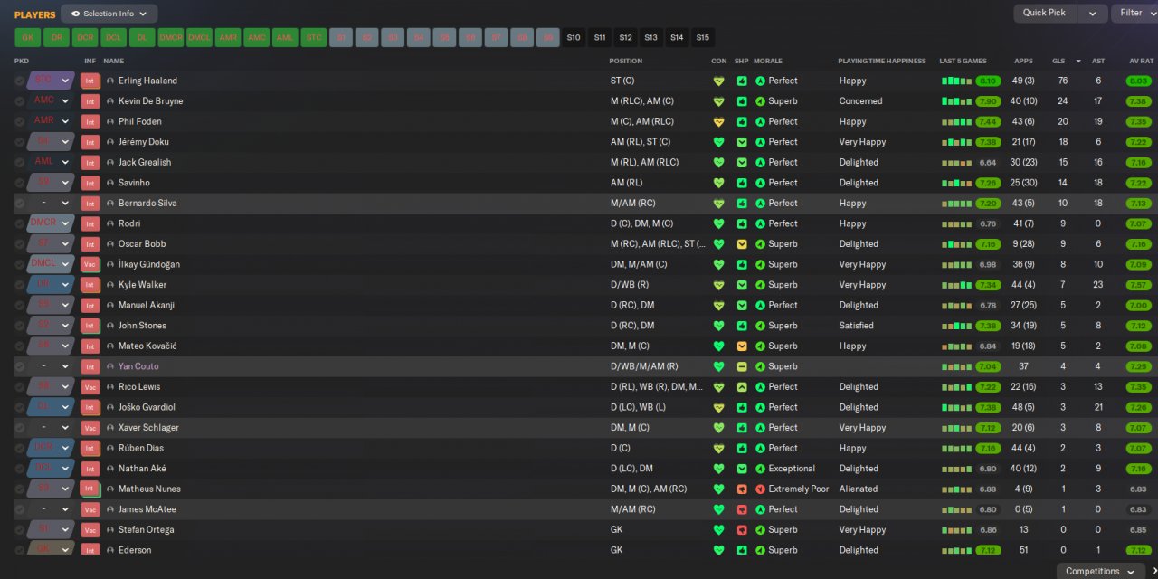
Task: Select the GK position slot
Action: [x=27, y=37]
